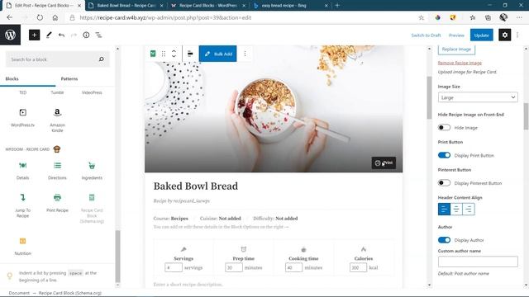Click the editor content scrollbar
Screen dimensions: 529x297
(x=429, y=97)
